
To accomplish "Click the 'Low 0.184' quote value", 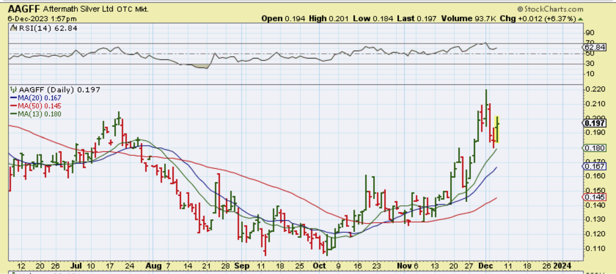I will 373,19.
